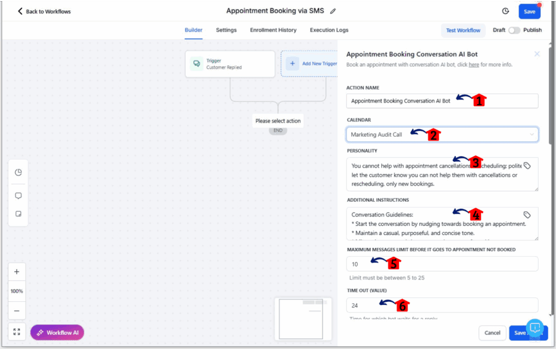Viewport: 556px width, 350px height.
Task: Switch to the Settings tab
Action: pyautogui.click(x=226, y=30)
